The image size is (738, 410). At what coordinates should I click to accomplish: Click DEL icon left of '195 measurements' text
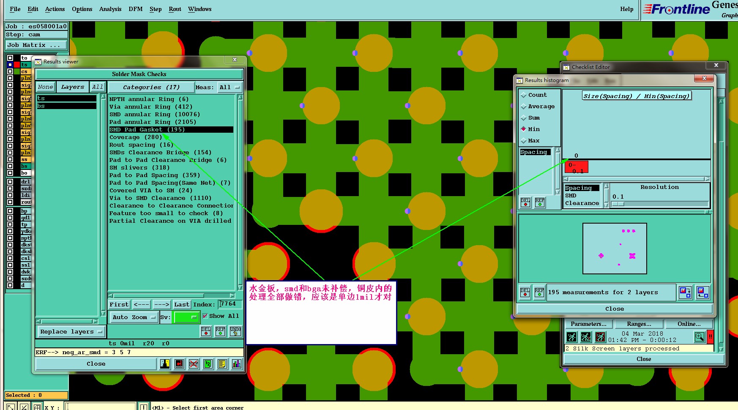coord(525,292)
